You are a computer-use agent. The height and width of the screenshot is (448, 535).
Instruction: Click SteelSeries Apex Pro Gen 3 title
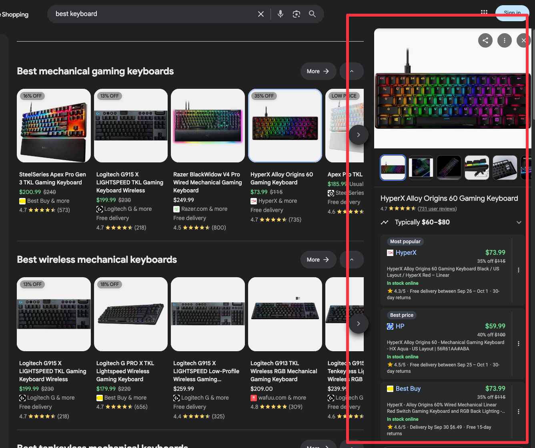coord(52,178)
